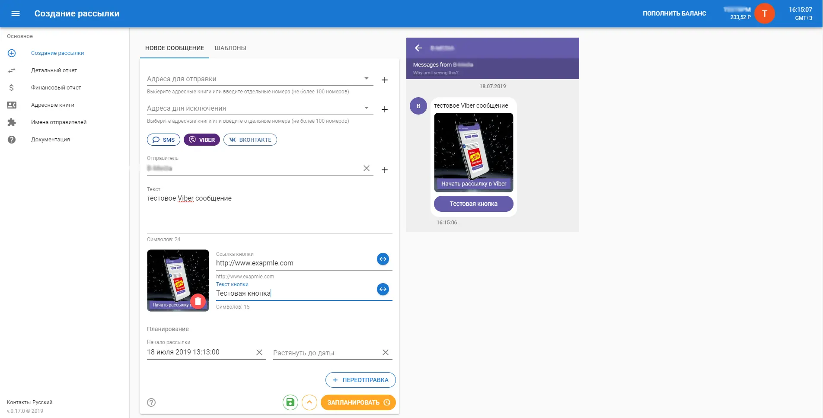Open the hamburger navigation menu
Screen dimensions: 823x418
(16, 13)
